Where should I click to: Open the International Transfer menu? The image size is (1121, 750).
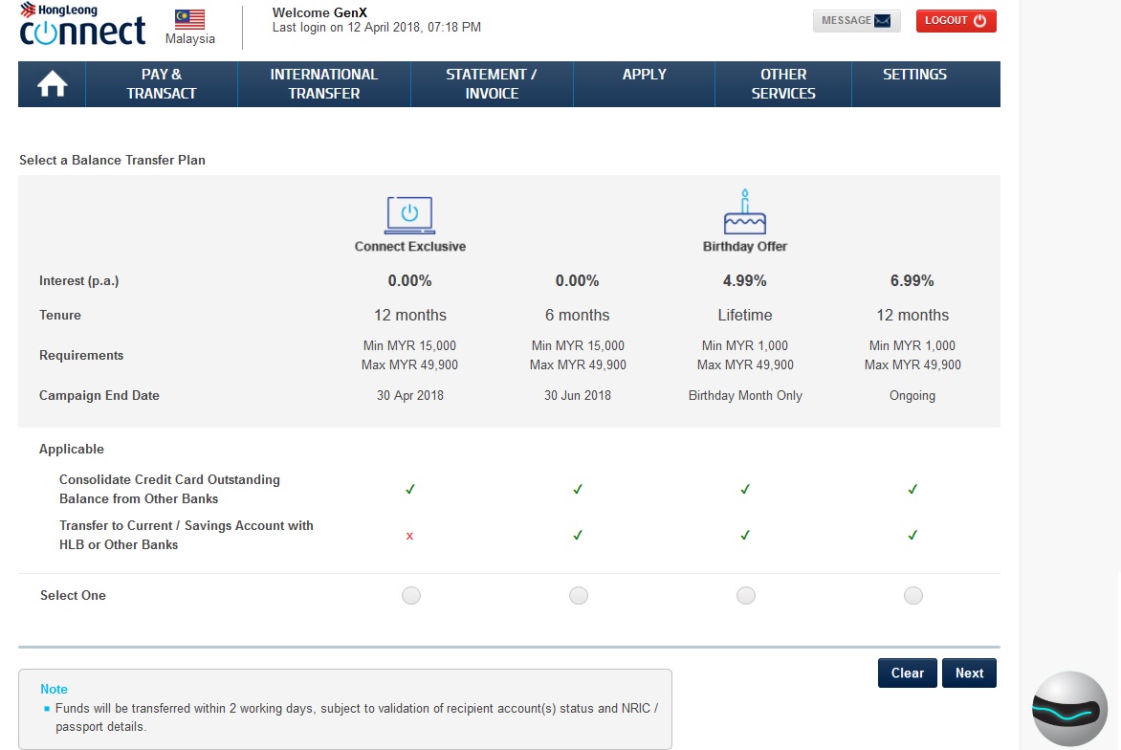[x=323, y=84]
